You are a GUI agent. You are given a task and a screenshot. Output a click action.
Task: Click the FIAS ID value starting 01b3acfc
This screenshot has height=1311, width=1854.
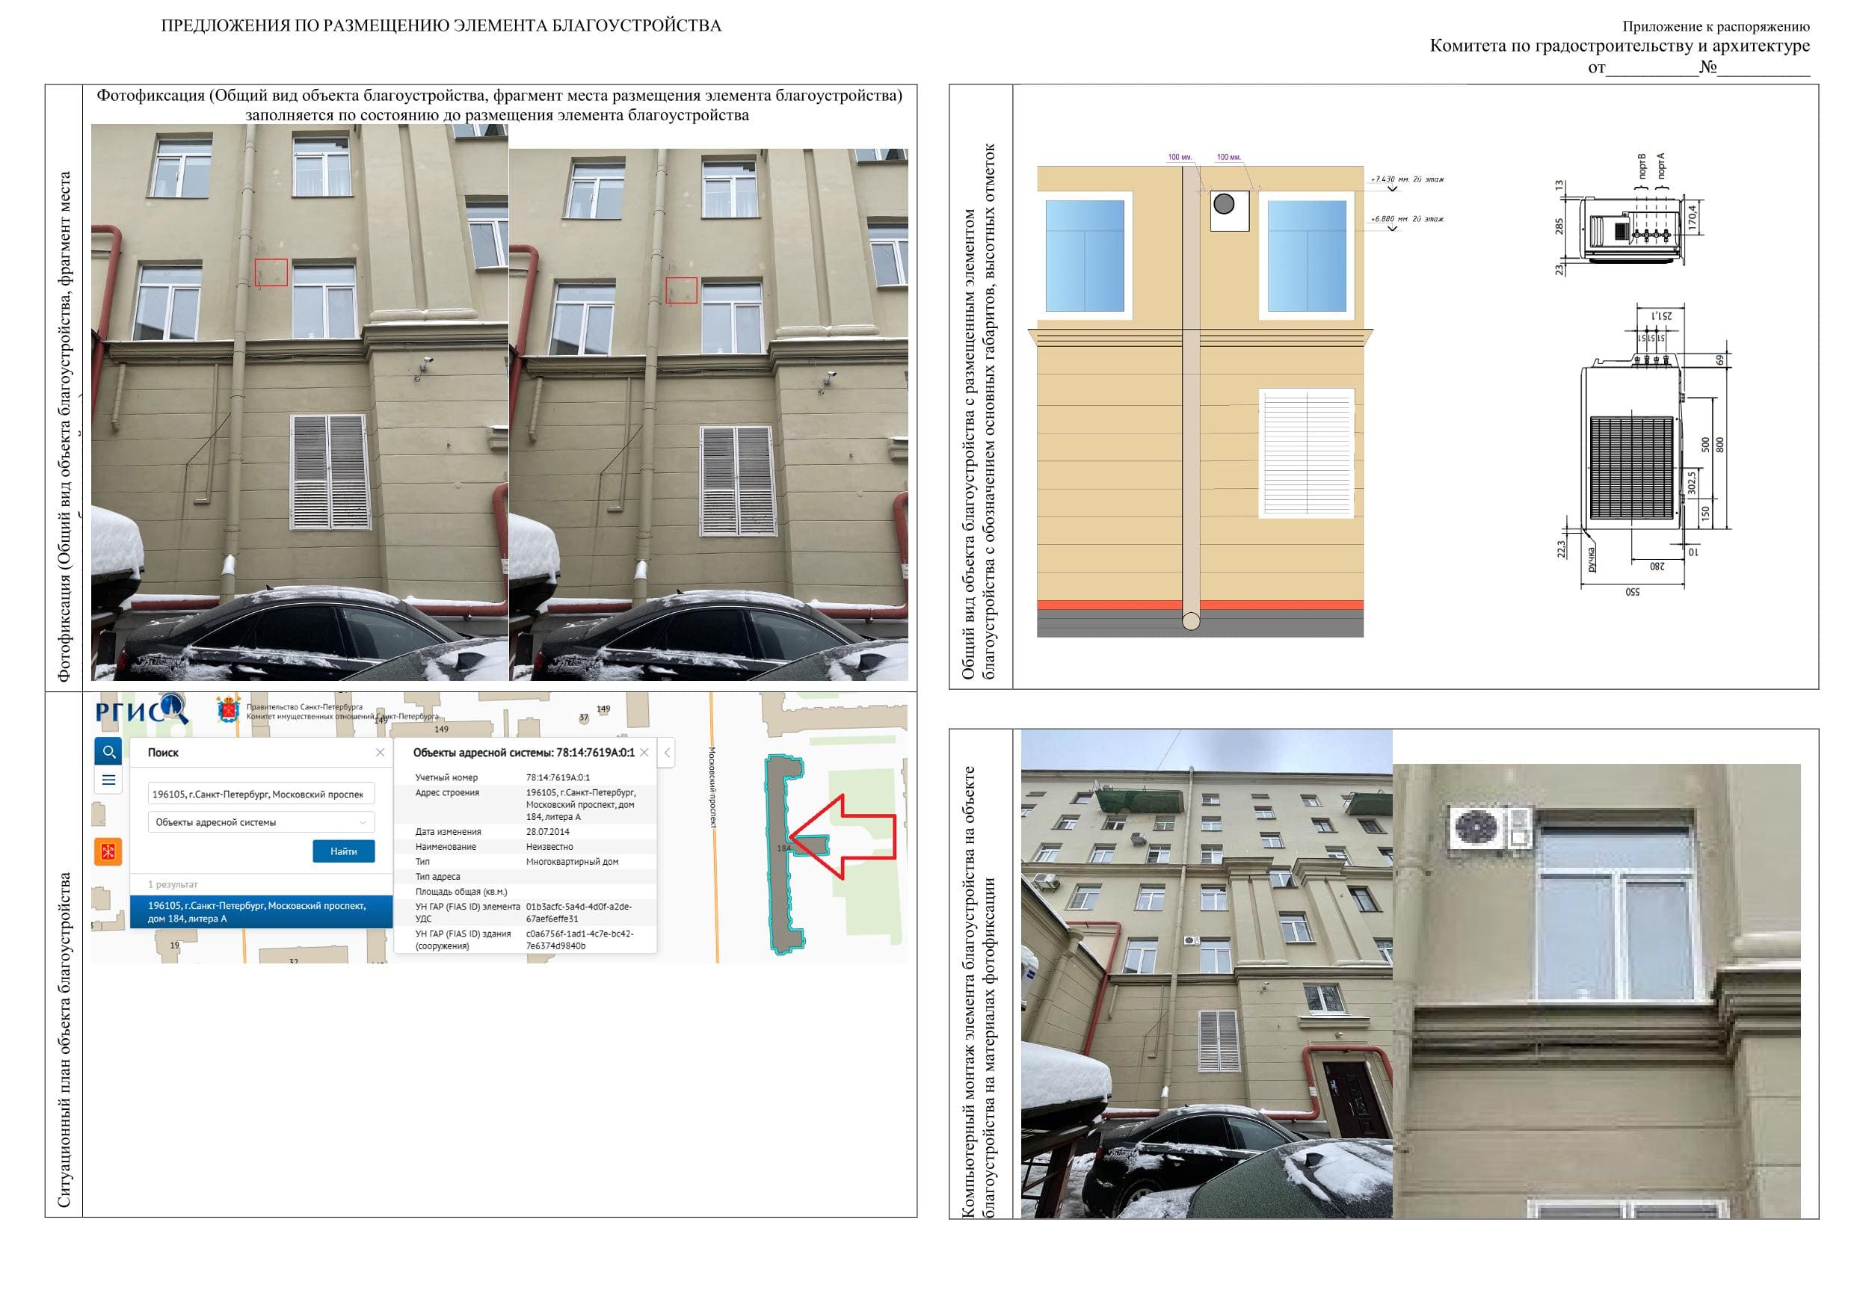tap(579, 912)
